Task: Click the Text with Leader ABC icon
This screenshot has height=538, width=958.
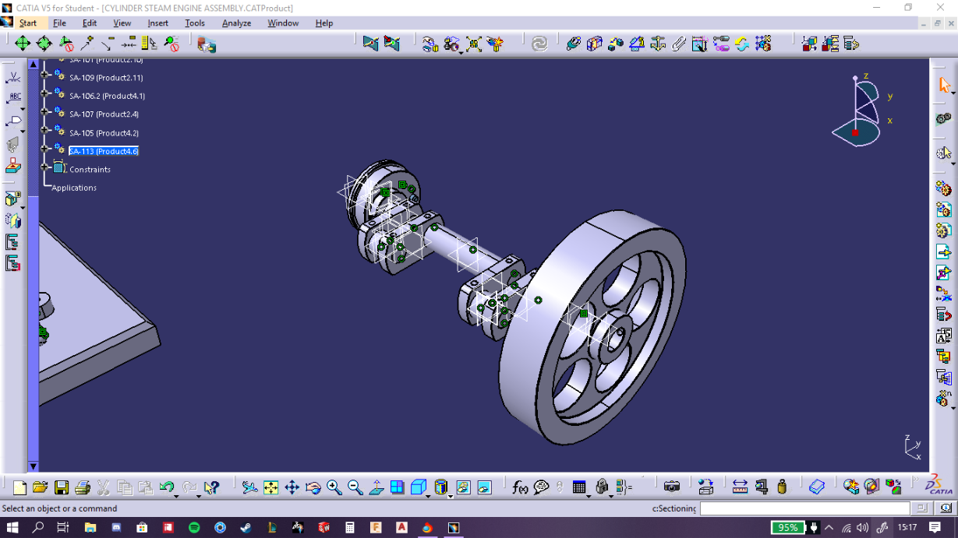Action: point(14,99)
